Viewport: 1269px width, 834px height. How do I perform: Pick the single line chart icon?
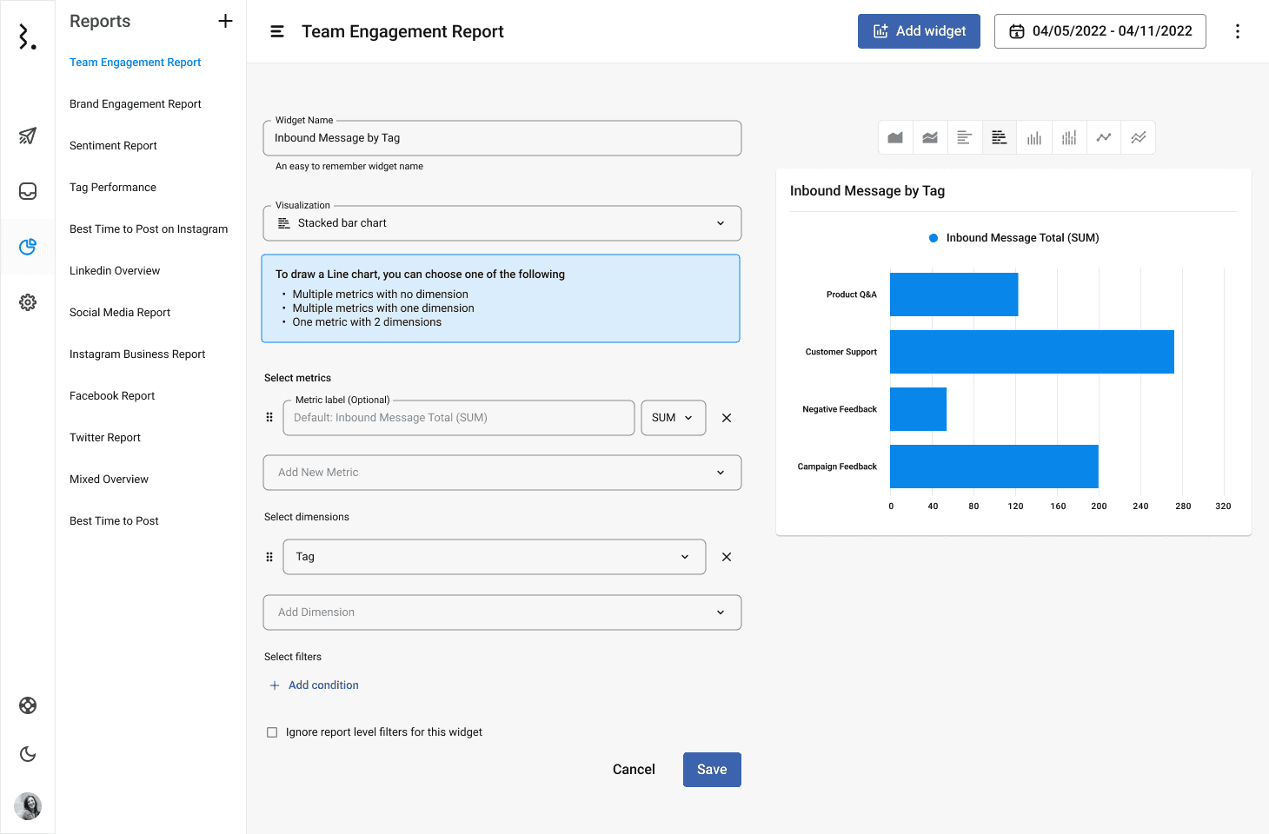point(1104,137)
